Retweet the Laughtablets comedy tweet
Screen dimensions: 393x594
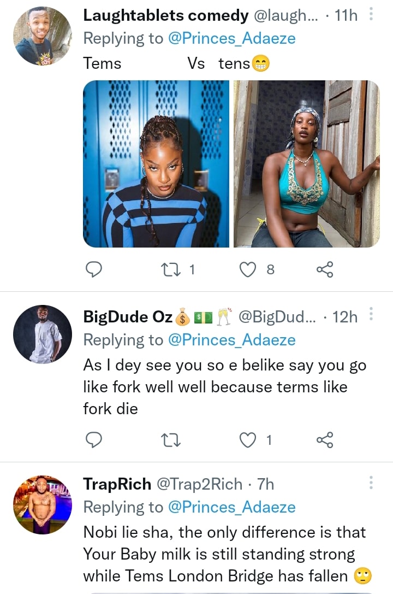tap(171, 269)
